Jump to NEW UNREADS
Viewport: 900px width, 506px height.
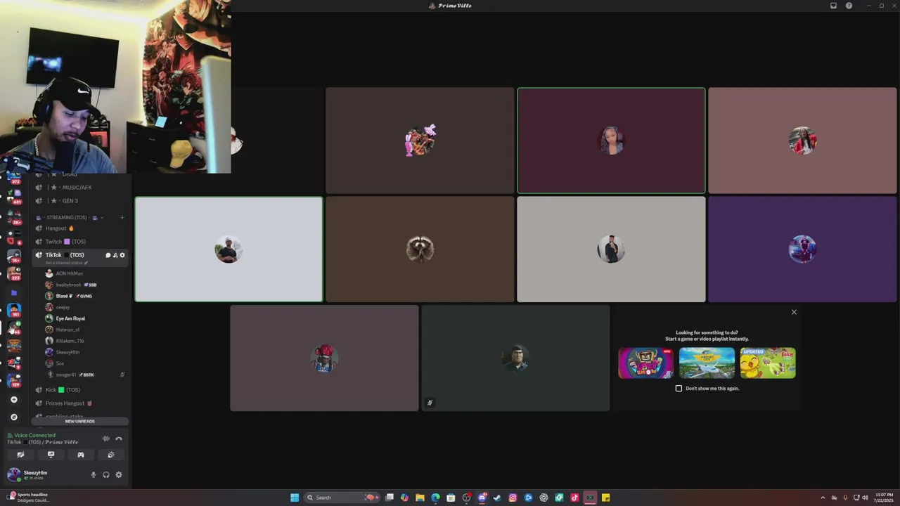80,422
